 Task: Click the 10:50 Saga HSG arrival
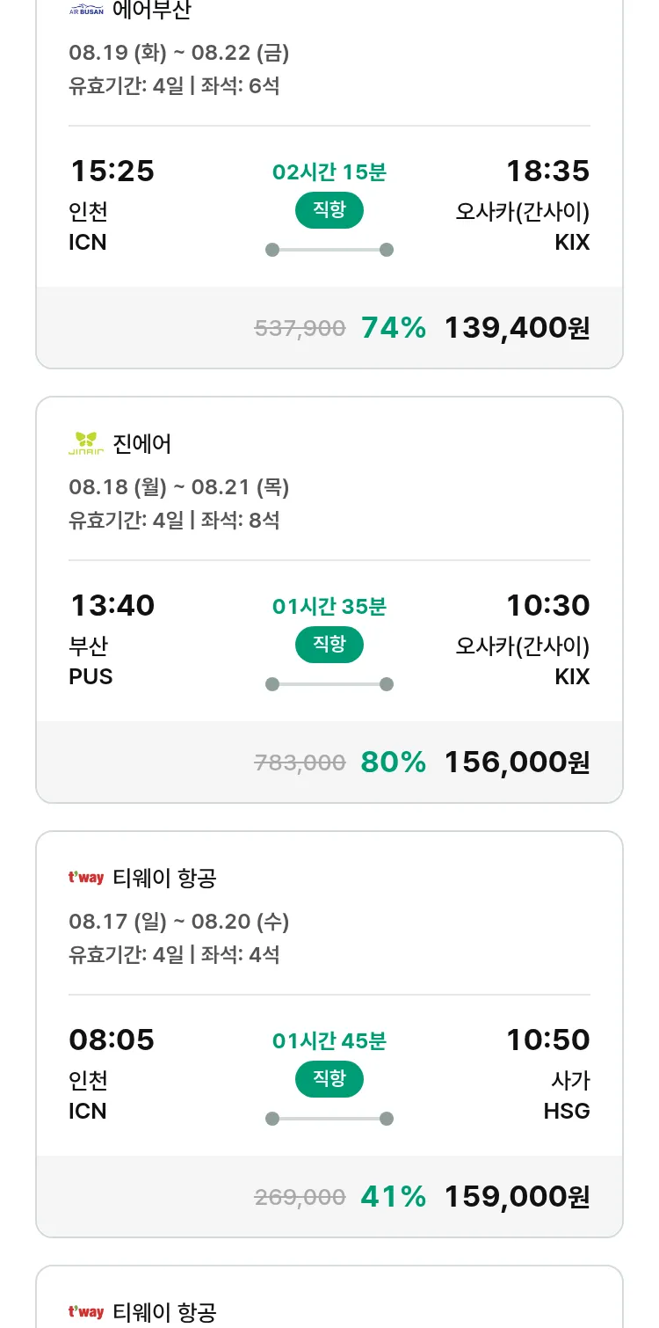(547, 1040)
